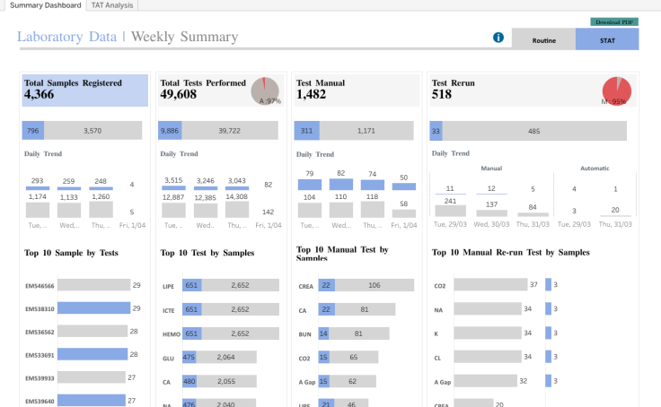
Task: Click the blue 311 manual test segment
Action: click(306, 131)
